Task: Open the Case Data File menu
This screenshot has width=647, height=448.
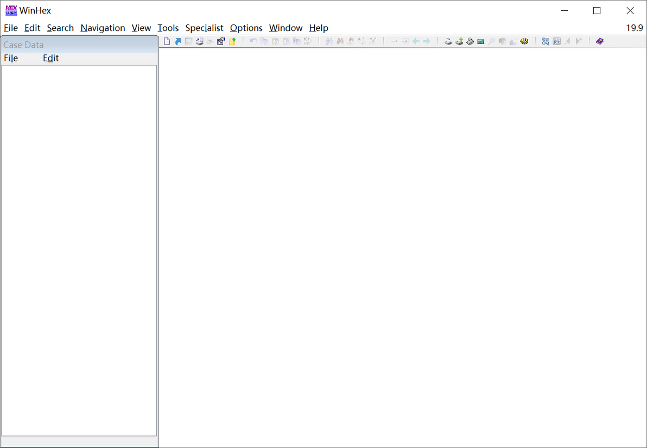Action: (x=11, y=58)
